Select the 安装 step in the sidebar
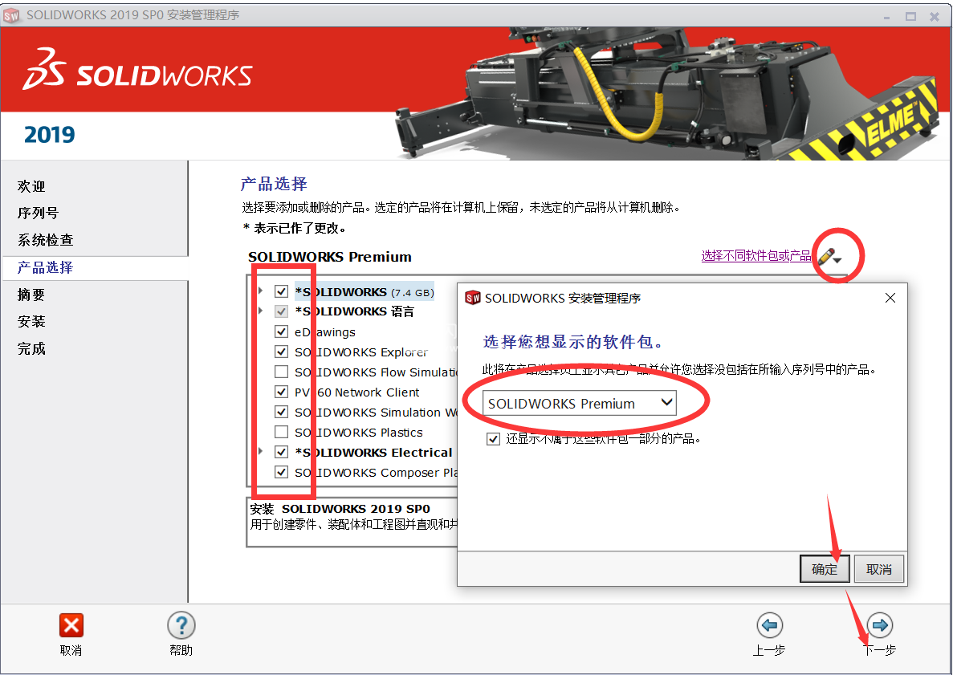 click(x=31, y=321)
